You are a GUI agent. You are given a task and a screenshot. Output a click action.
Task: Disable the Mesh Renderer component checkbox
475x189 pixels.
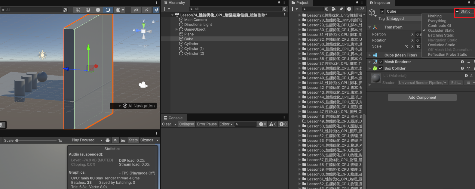(381, 62)
